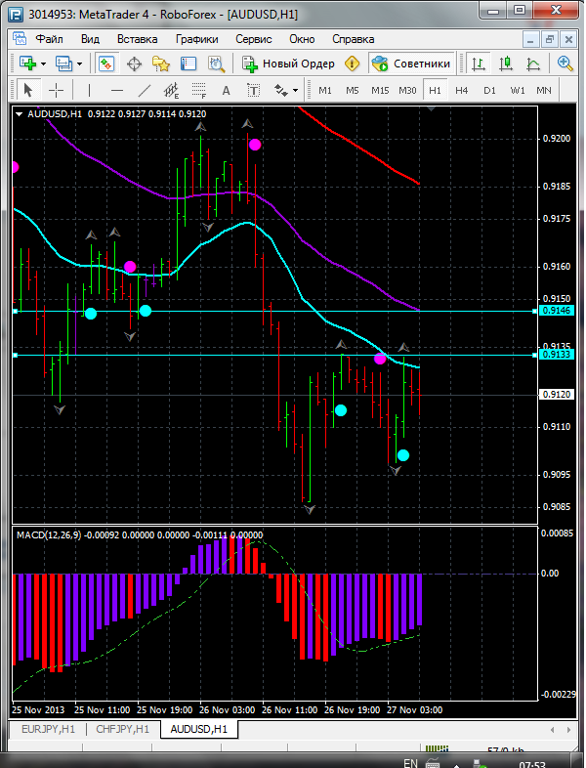
Task: Click the MACD(12,26,9) indicator label
Action: [x=49, y=535]
